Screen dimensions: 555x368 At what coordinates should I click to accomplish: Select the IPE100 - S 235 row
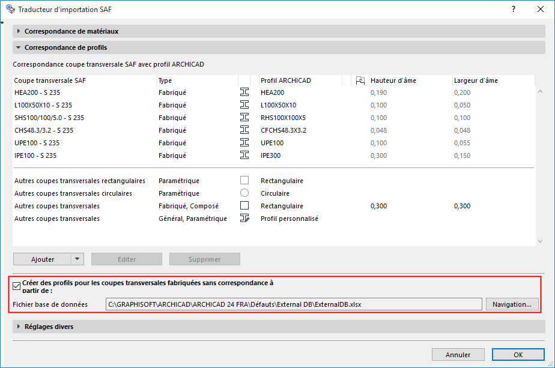point(273,155)
